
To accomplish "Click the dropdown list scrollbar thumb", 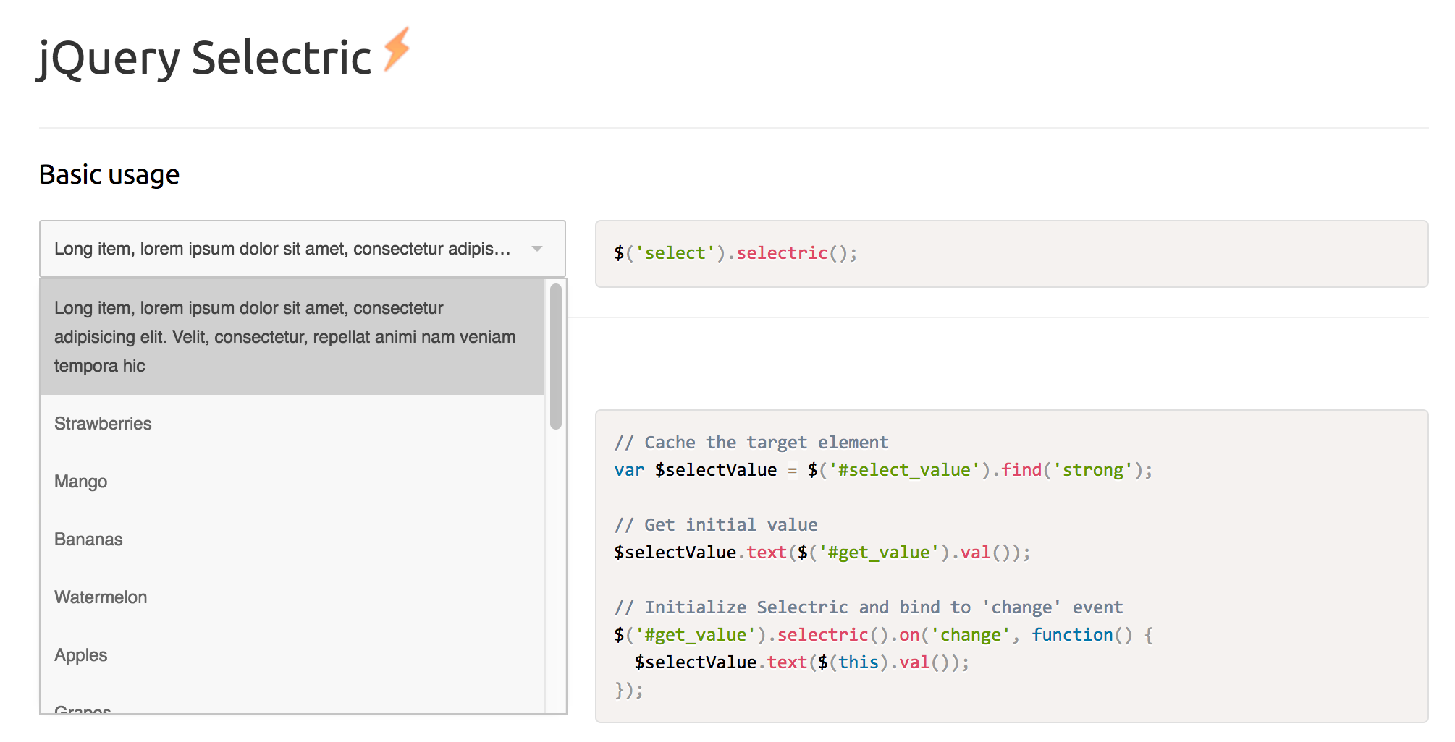I will point(556,357).
